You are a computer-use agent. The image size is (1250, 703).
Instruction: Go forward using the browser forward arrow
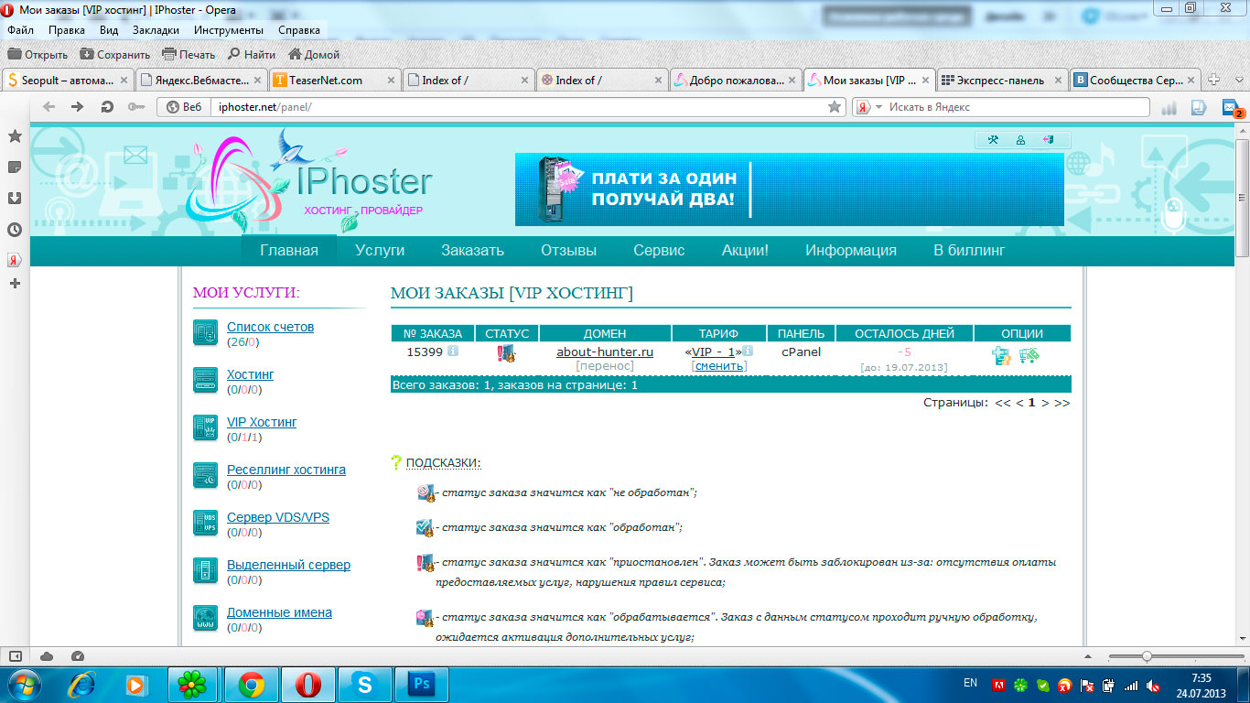click(x=78, y=107)
